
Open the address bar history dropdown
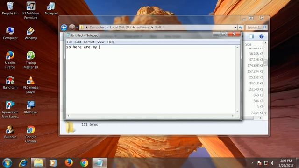click(x=235, y=28)
